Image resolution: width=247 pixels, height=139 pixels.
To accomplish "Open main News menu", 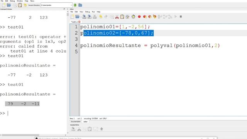I will click(x=32, y=1).
